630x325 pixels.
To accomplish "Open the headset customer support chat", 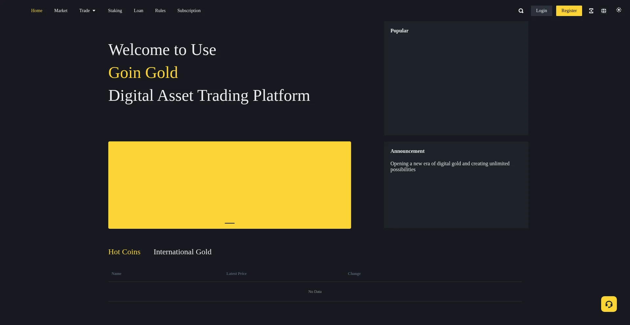I will pyautogui.click(x=609, y=304).
